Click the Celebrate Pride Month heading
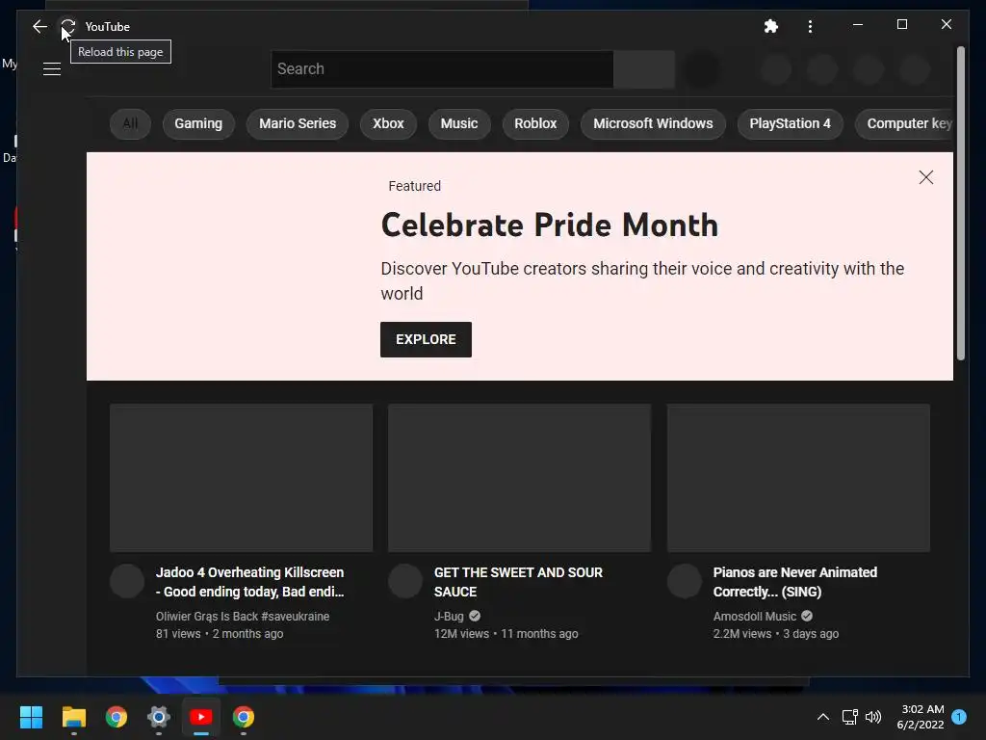The height and width of the screenshot is (740, 986). pos(550,225)
